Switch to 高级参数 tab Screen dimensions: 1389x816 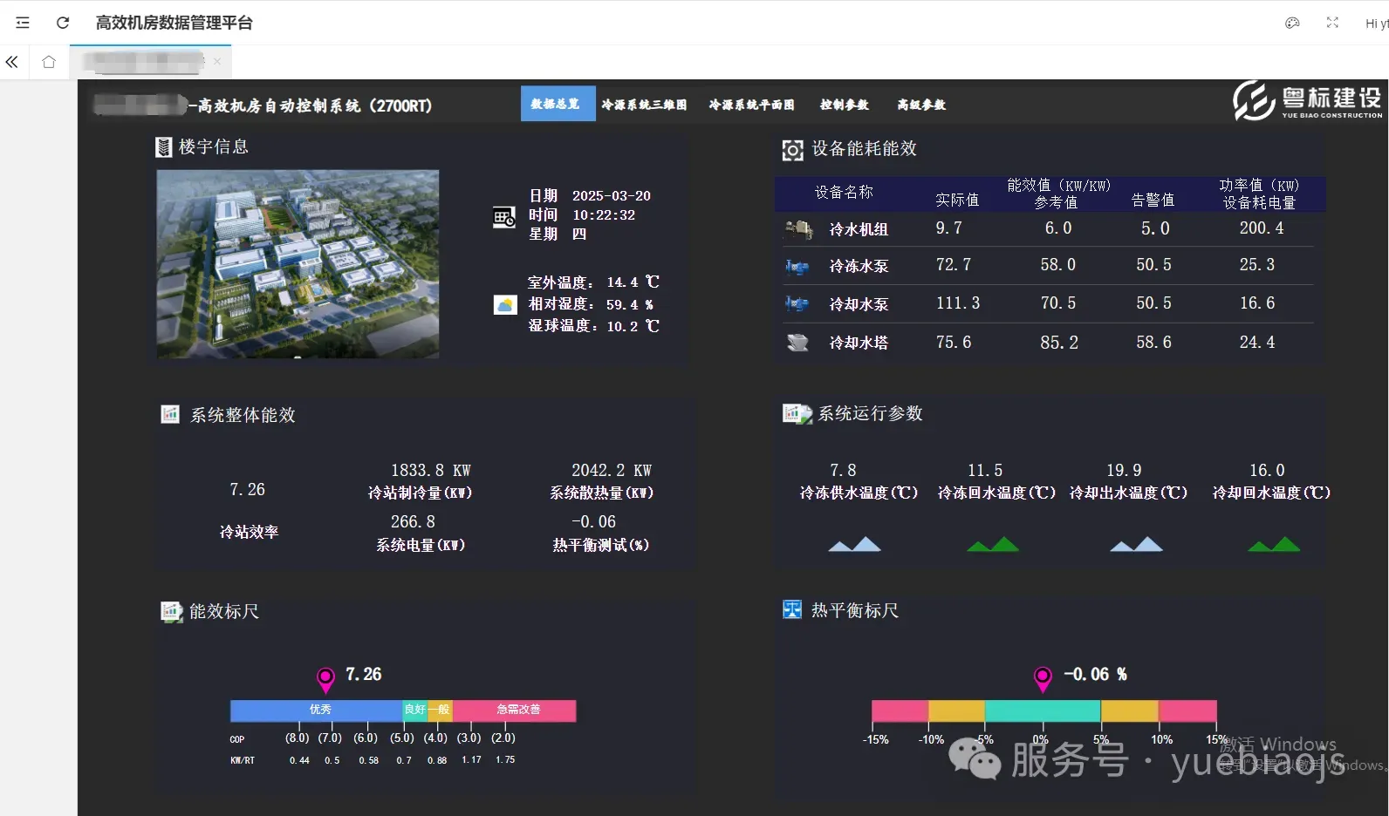921,105
